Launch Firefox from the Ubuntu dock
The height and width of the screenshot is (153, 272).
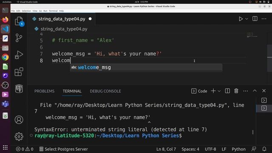[5, 20]
